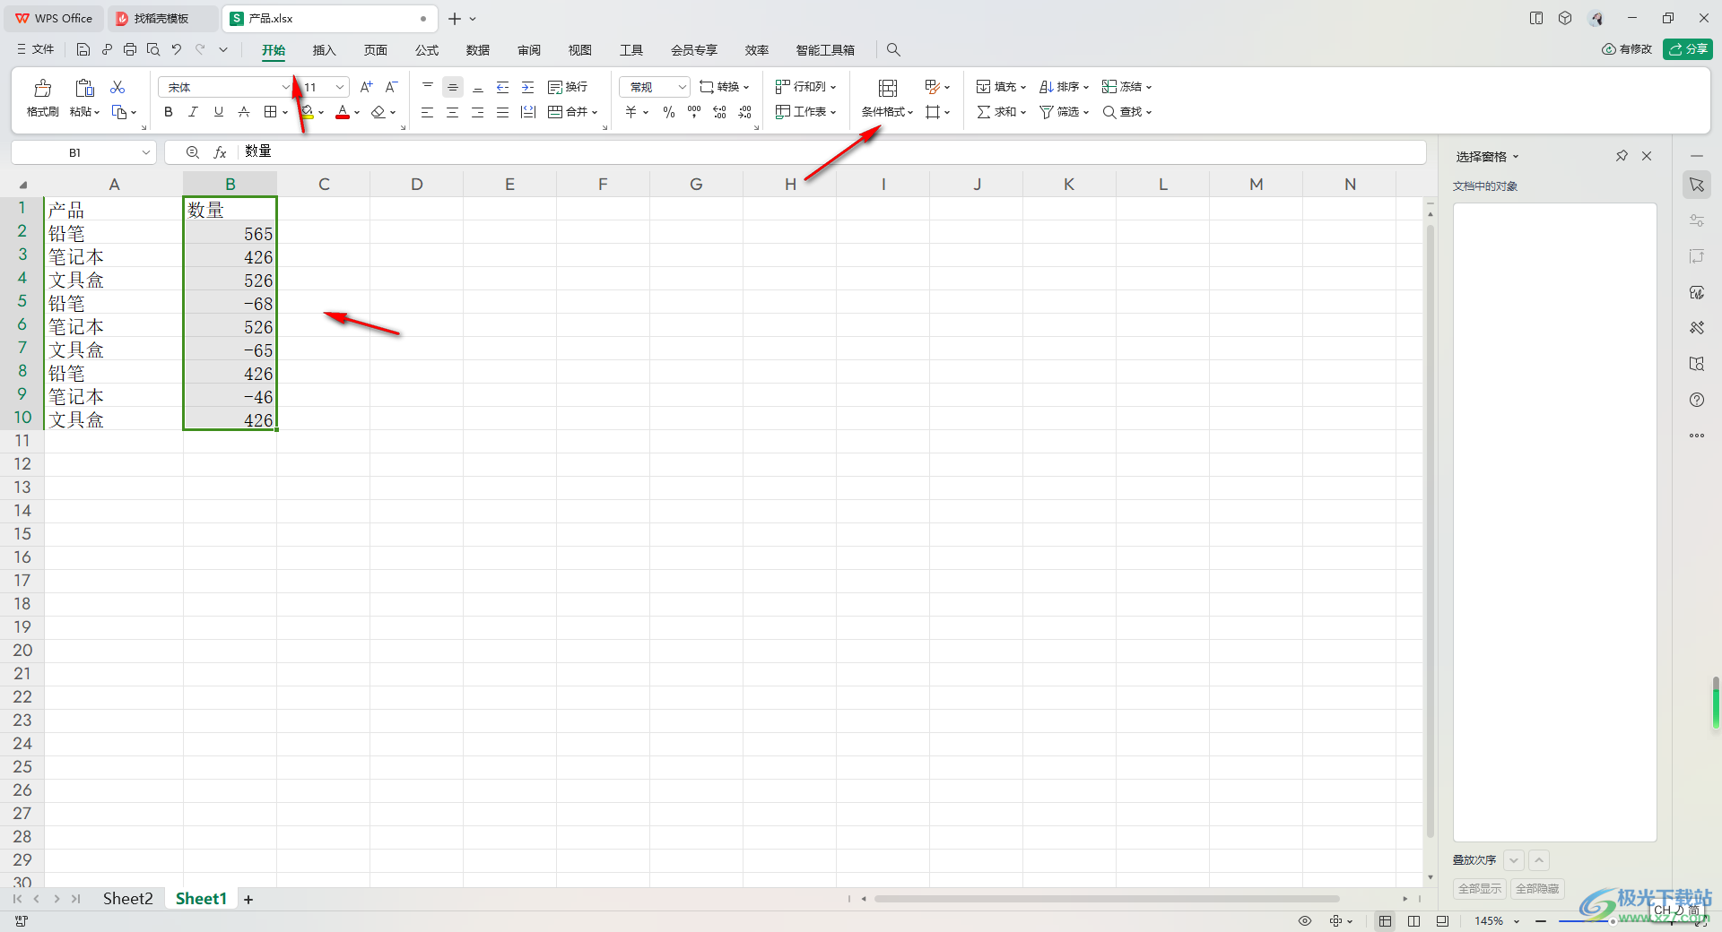Click the Format Painter (格式刷) icon

[x=42, y=88]
